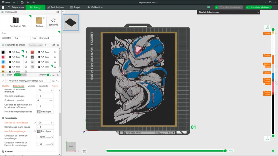Click the Trancher le plateau button
This screenshot has width=278, height=156.
(x=230, y=7)
